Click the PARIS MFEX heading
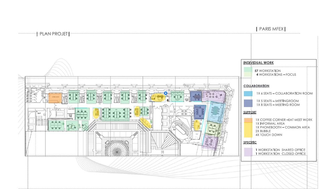Image resolution: width=336 pixels, height=189 pixels. tap(271, 29)
